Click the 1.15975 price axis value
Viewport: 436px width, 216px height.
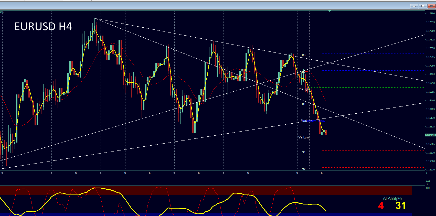pos(431,127)
